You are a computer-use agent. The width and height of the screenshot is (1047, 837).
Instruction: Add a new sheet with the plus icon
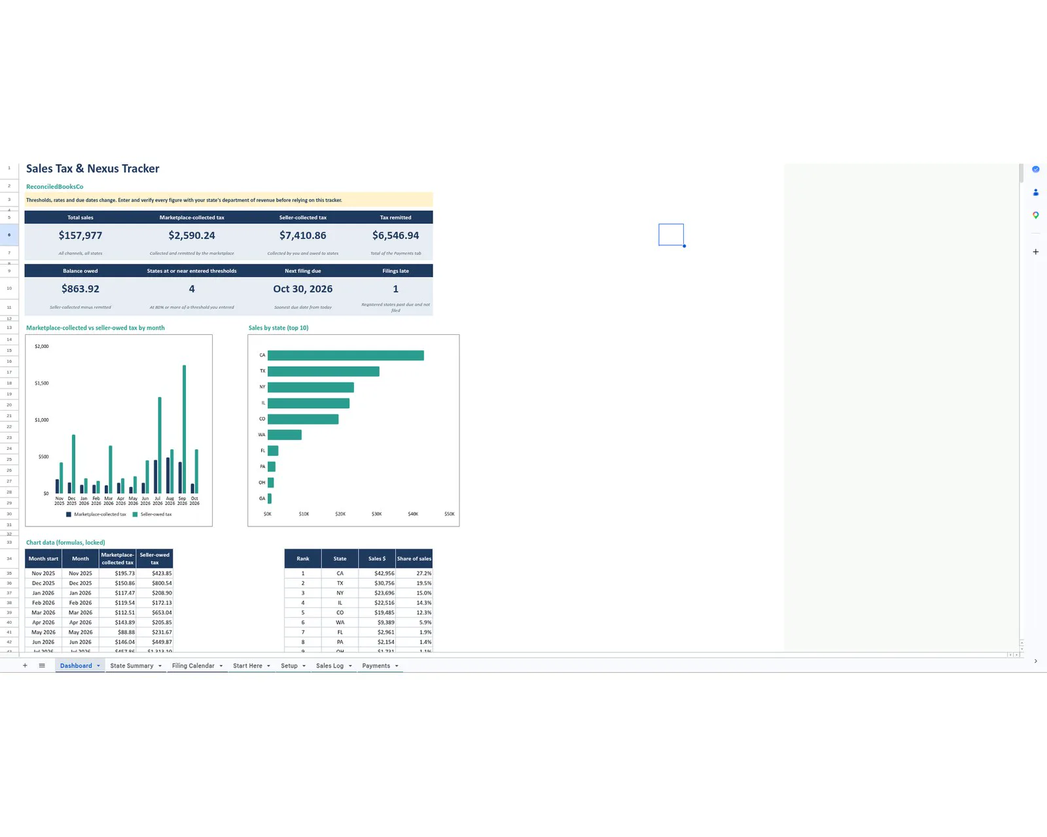25,666
